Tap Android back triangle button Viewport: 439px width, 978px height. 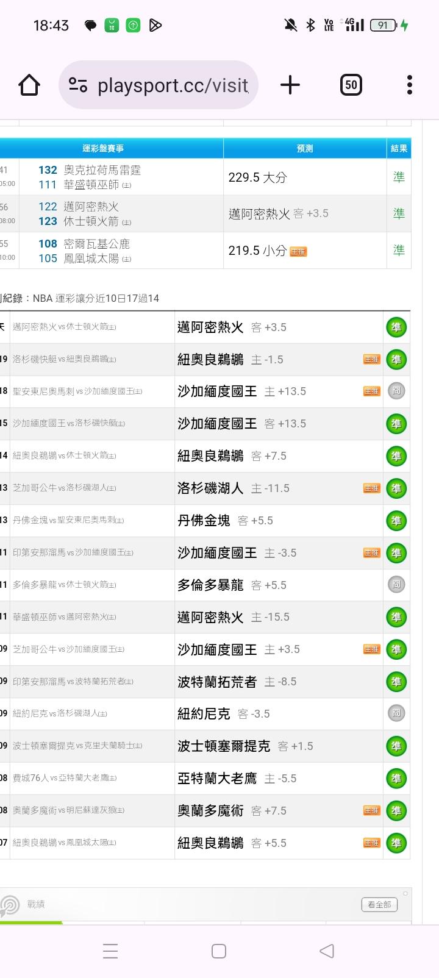327,951
